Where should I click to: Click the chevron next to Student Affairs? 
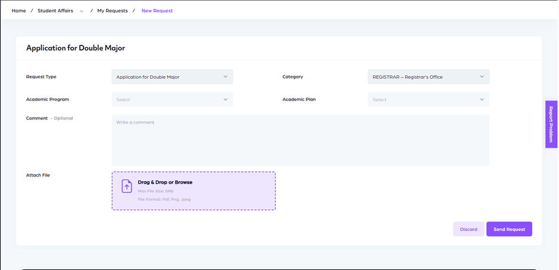click(82, 11)
